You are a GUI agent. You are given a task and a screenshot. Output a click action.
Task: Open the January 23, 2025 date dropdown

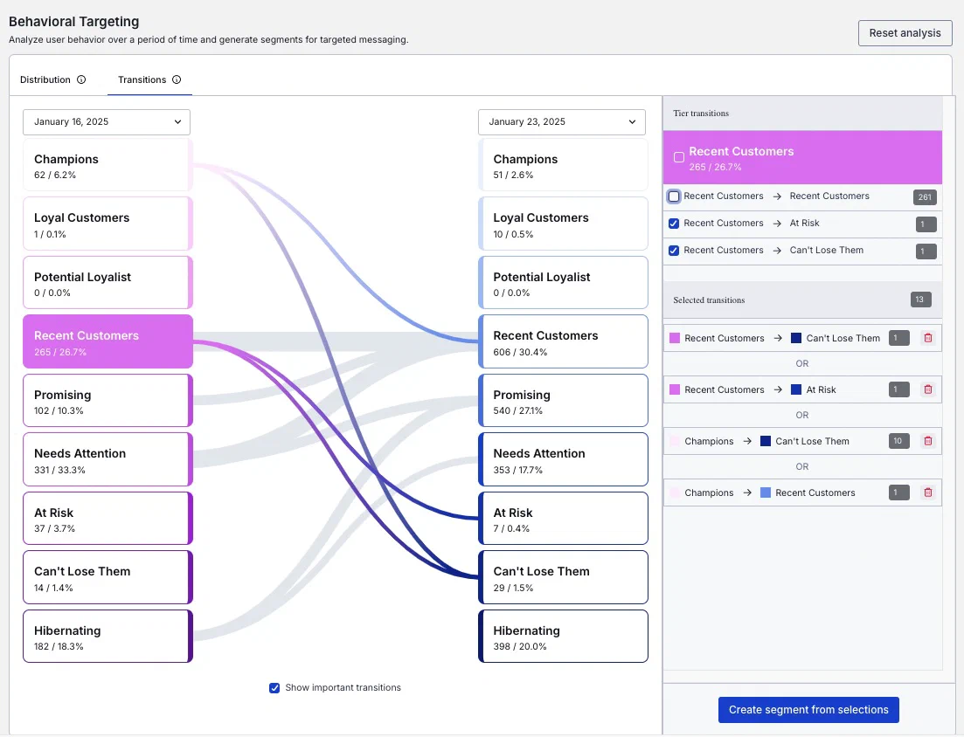coord(561,122)
